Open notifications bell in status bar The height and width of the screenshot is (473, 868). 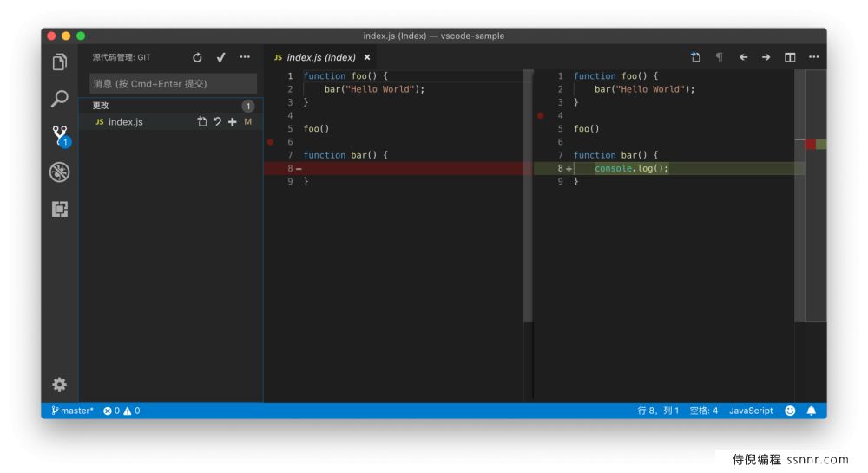click(811, 411)
